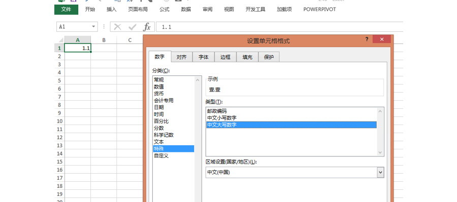Image resolution: width=457 pixels, height=202 pixels.
Task: Open the 公式 ribbon tab
Action: pyautogui.click(x=165, y=9)
